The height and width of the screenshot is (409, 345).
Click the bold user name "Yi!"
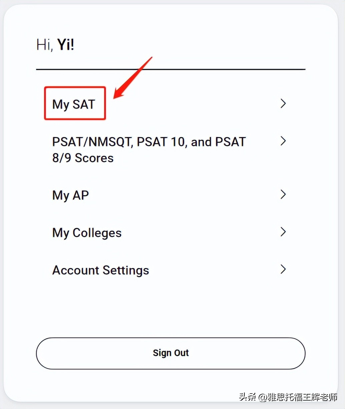click(x=66, y=45)
